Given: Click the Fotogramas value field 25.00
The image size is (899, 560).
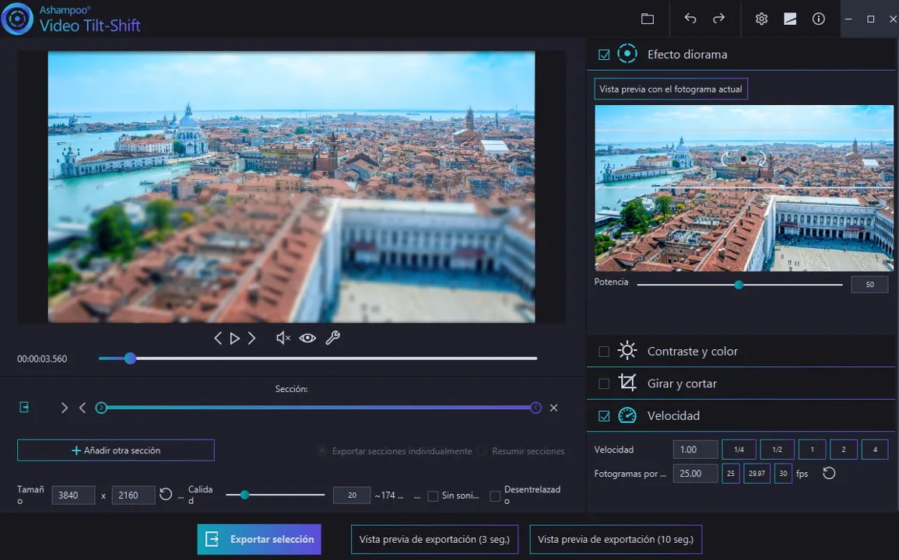Looking at the screenshot, I should (696, 474).
